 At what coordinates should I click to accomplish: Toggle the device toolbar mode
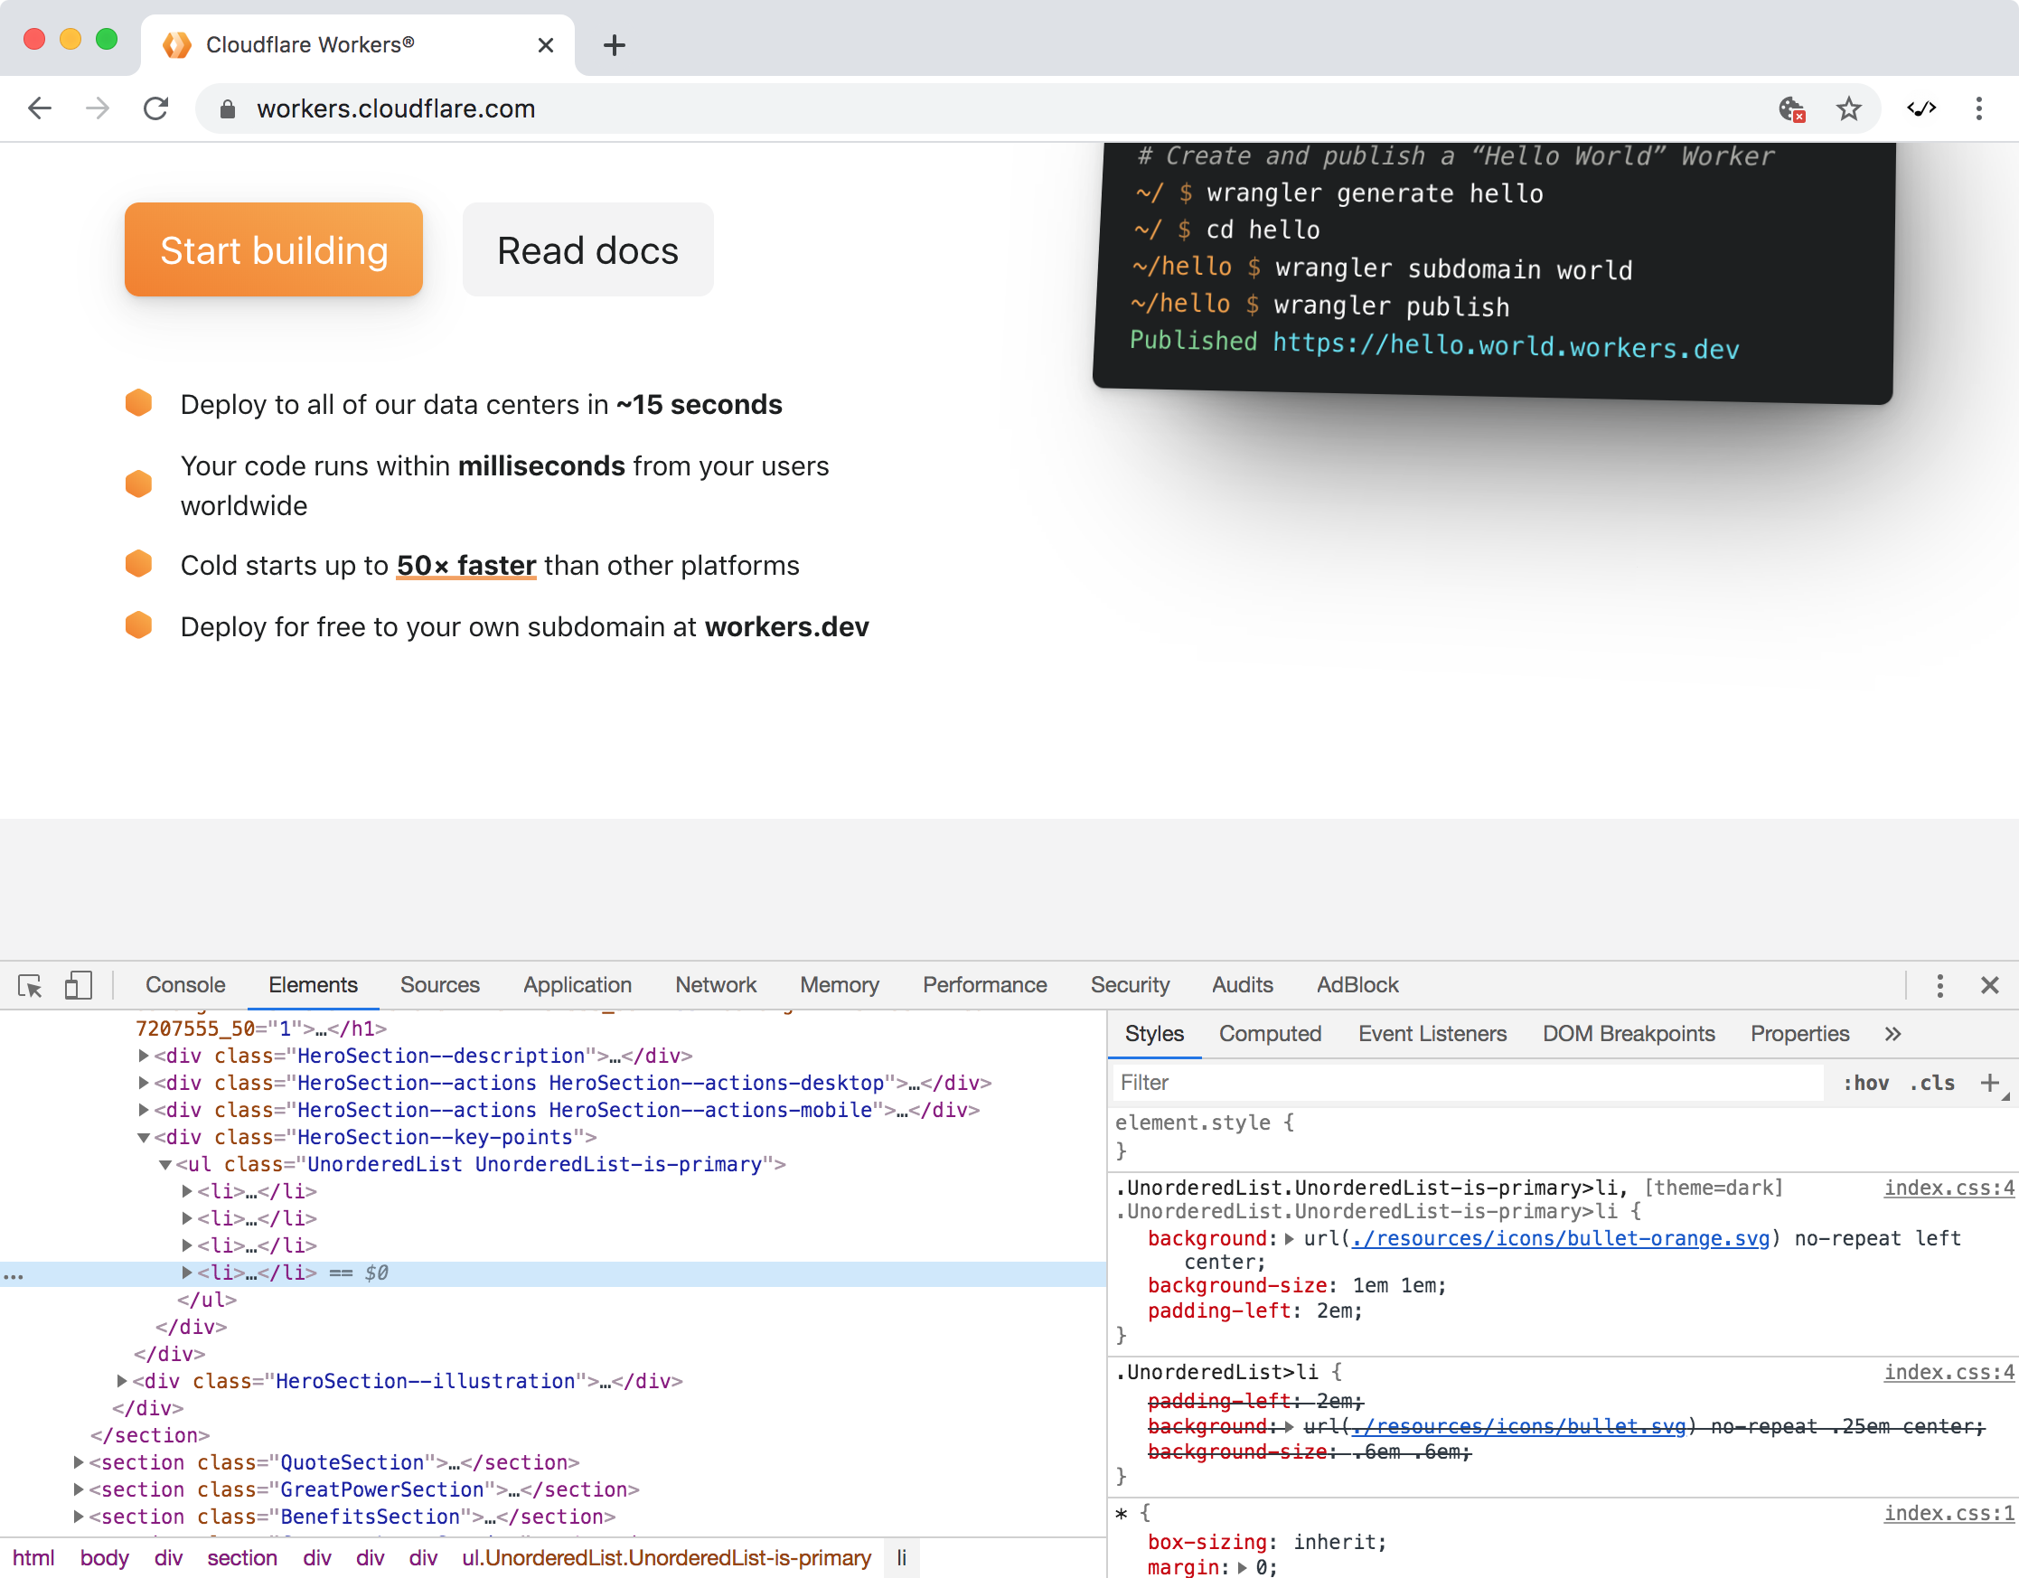pos(78,985)
